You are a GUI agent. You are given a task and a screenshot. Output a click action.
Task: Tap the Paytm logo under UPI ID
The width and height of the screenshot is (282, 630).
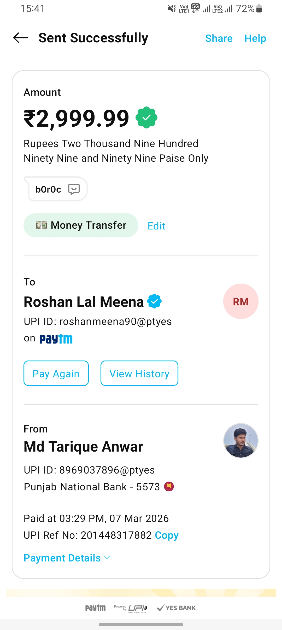(x=56, y=339)
